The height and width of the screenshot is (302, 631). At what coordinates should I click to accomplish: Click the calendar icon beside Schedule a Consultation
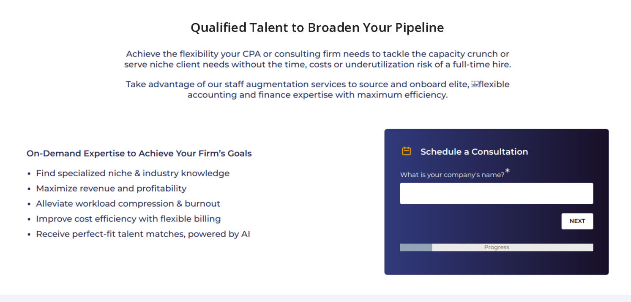pyautogui.click(x=406, y=151)
